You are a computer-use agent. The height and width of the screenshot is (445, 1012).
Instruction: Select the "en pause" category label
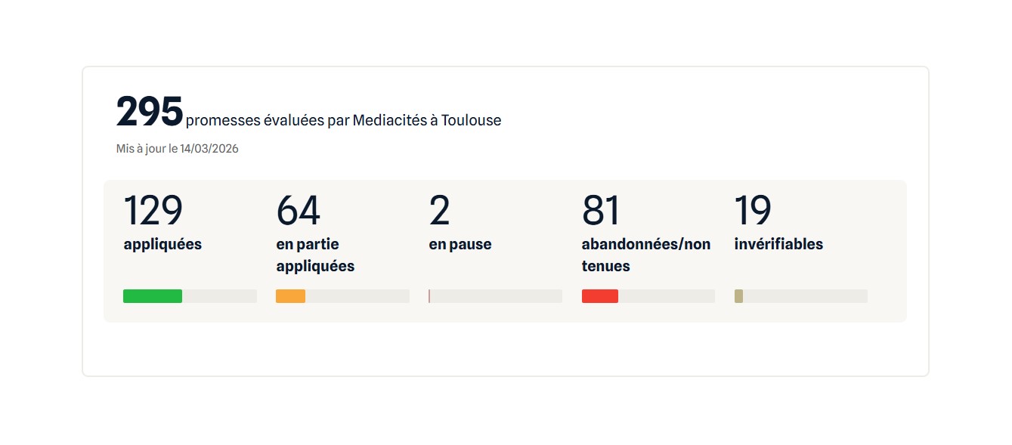pos(460,245)
